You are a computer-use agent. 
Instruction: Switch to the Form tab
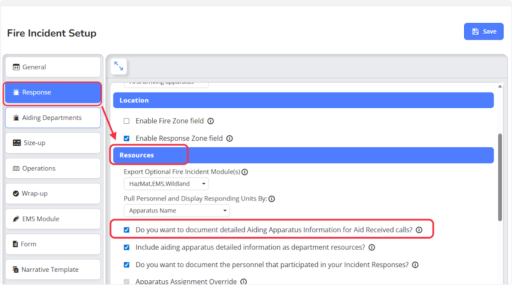(x=53, y=244)
